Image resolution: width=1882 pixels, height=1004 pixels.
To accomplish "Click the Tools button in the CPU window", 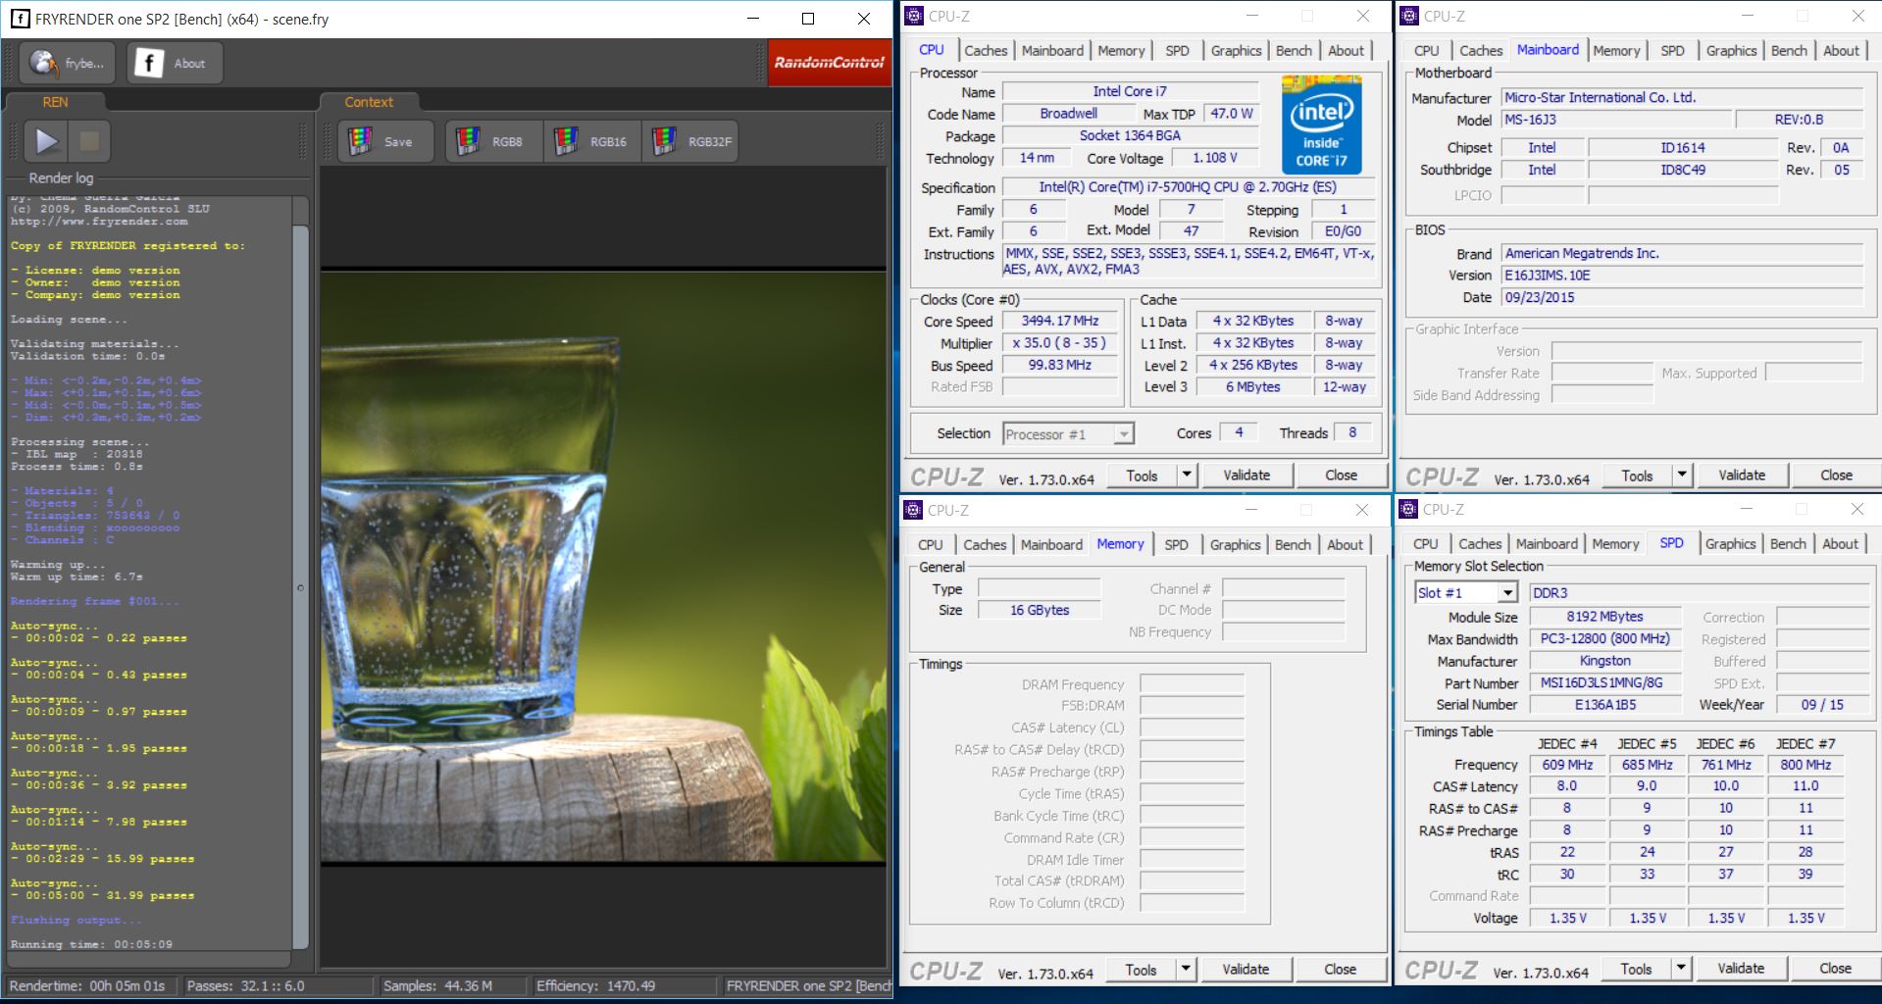I will (1142, 476).
